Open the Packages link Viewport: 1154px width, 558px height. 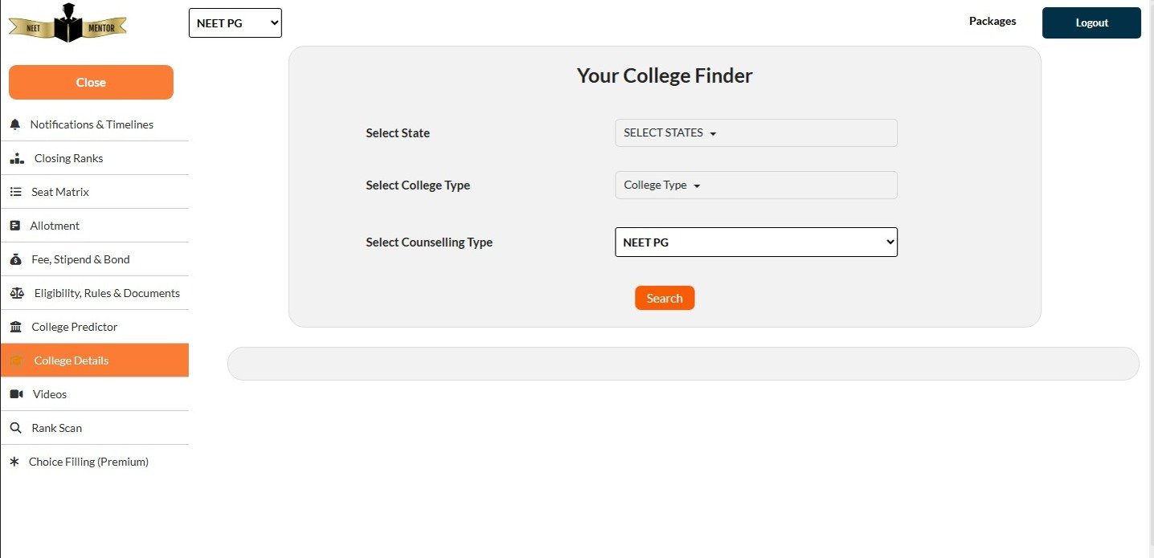tap(992, 22)
